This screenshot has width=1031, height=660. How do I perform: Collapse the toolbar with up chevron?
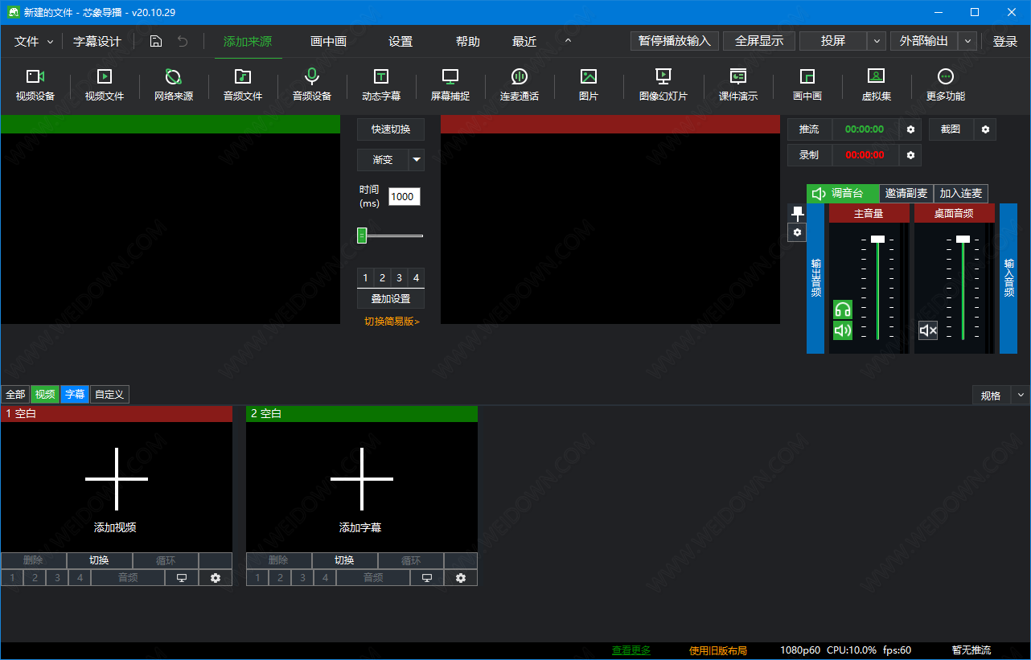(x=568, y=42)
